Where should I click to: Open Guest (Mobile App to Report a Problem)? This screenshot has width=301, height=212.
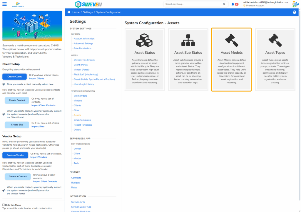[94, 79]
